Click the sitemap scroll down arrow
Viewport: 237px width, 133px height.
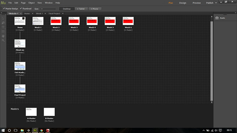[x=212, y=102]
